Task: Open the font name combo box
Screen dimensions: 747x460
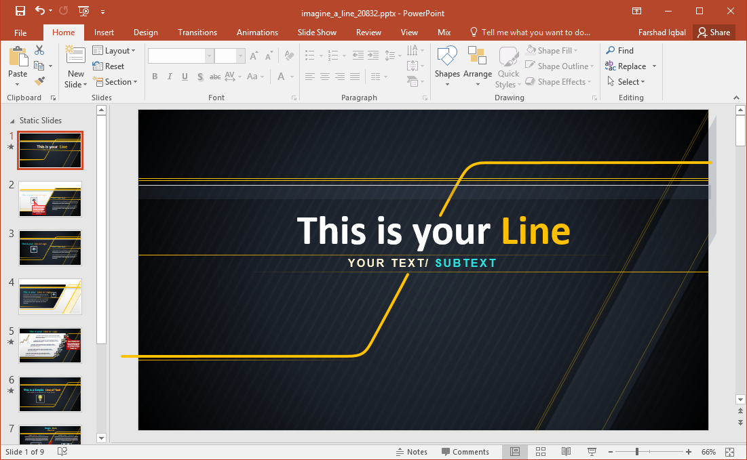Action: point(180,56)
